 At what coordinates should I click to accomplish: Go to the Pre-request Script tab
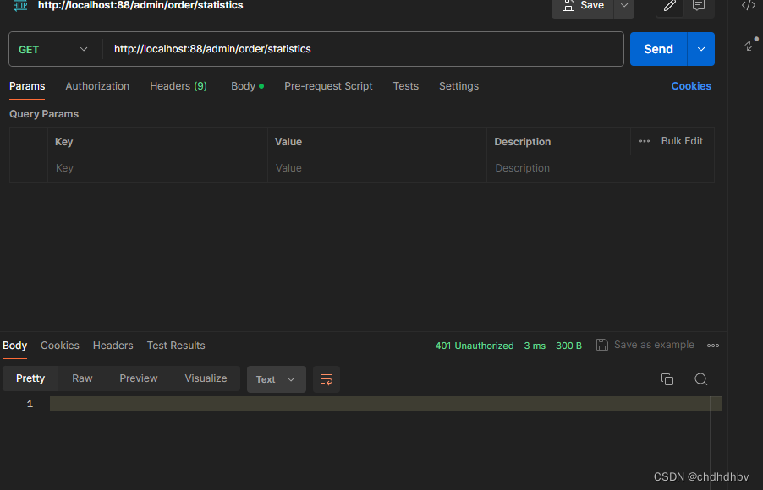point(328,86)
